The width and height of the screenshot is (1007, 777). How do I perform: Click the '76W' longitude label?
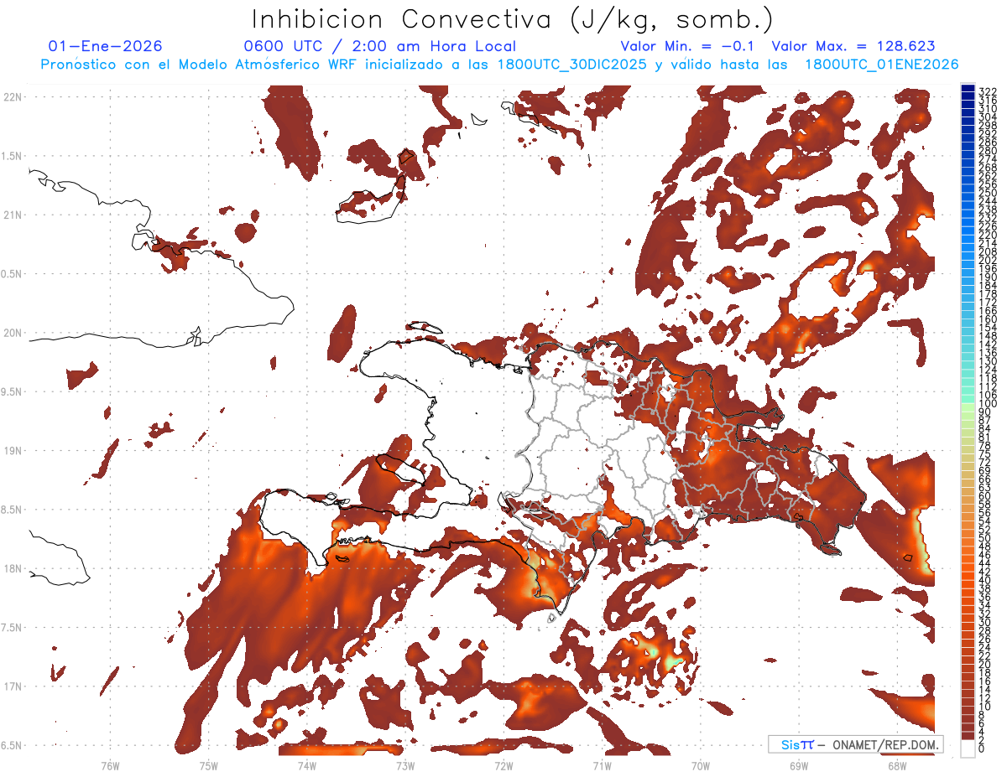(x=110, y=765)
